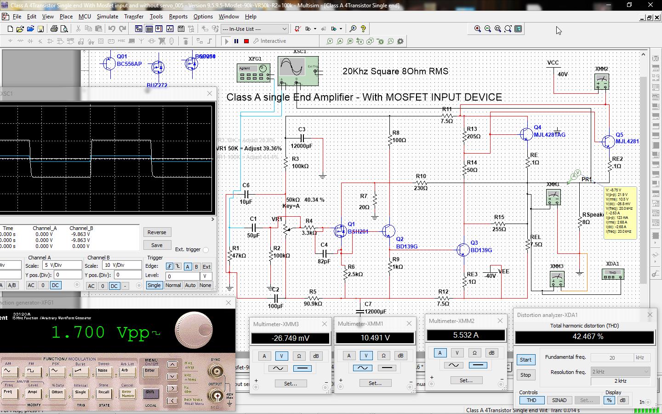Image resolution: width=662 pixels, height=414 pixels.
Task: Place a current probe
Action: point(340,41)
